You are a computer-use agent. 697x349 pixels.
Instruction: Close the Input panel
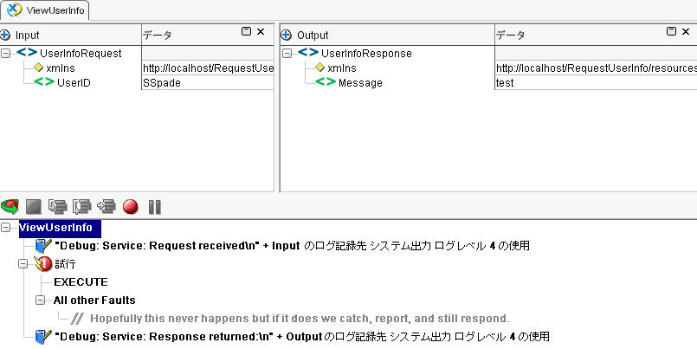pos(261,31)
